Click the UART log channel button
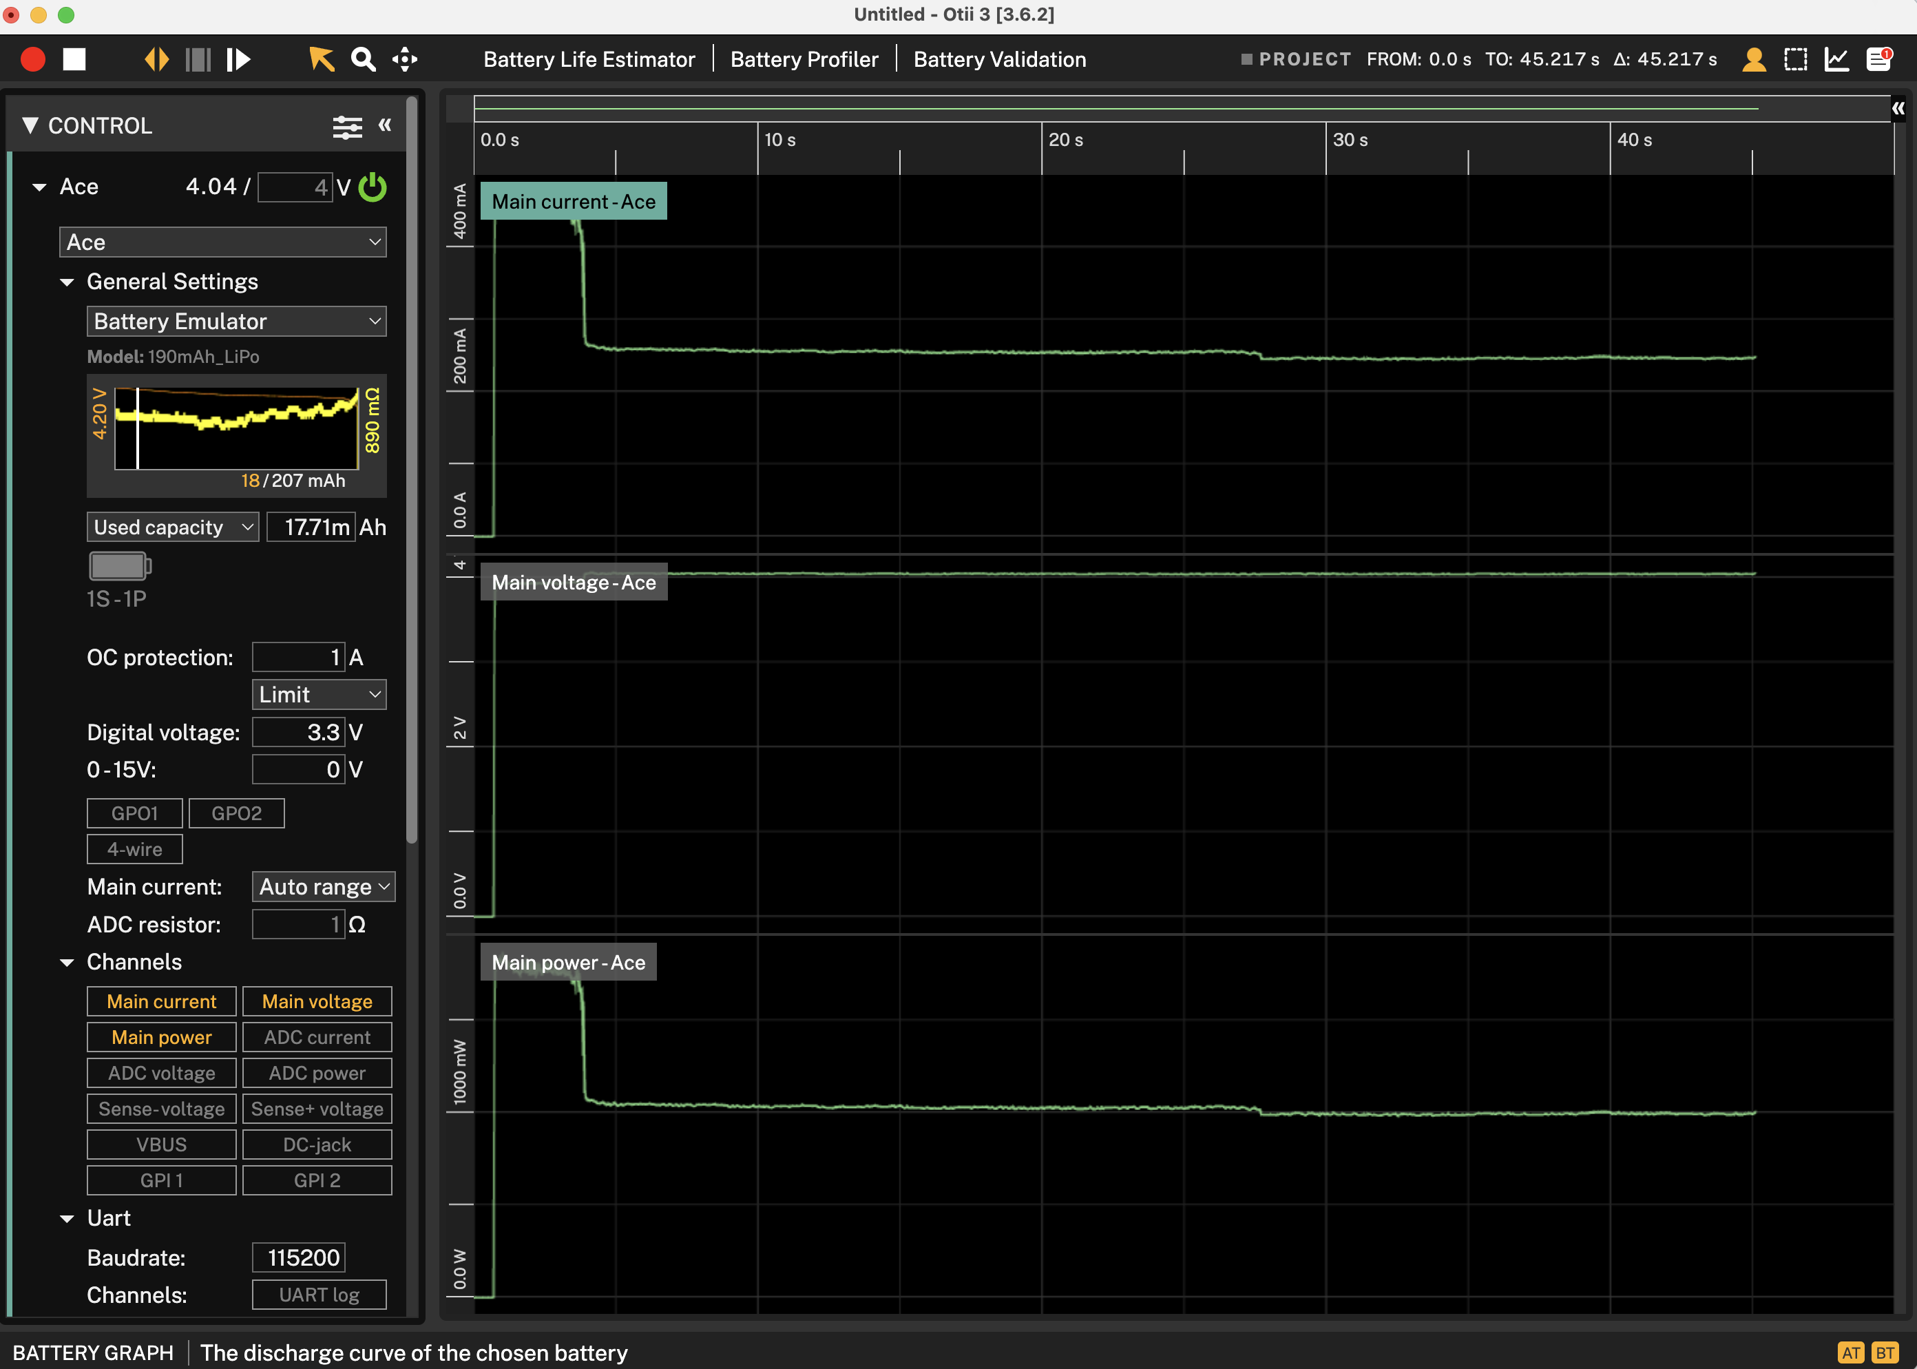The height and width of the screenshot is (1369, 1917). [x=319, y=1295]
